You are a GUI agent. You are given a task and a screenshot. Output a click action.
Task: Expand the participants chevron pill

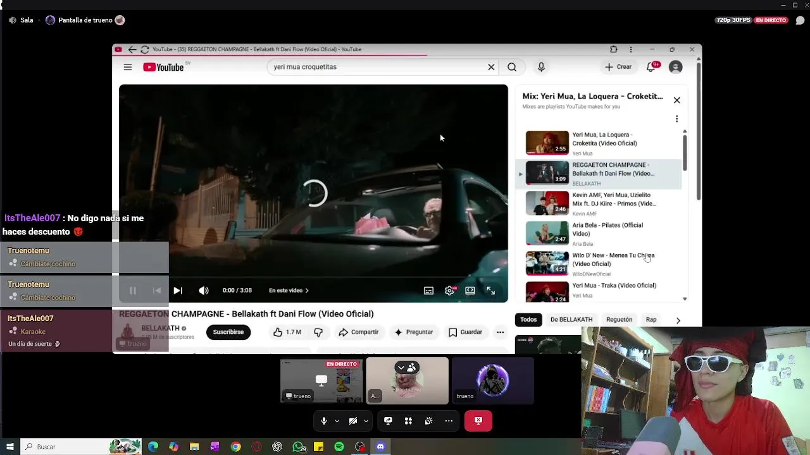tap(406, 367)
